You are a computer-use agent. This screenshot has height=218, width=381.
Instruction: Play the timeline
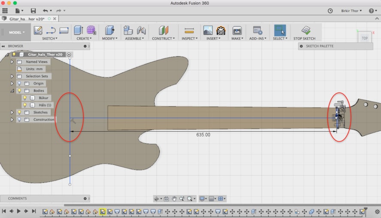tap(18, 211)
